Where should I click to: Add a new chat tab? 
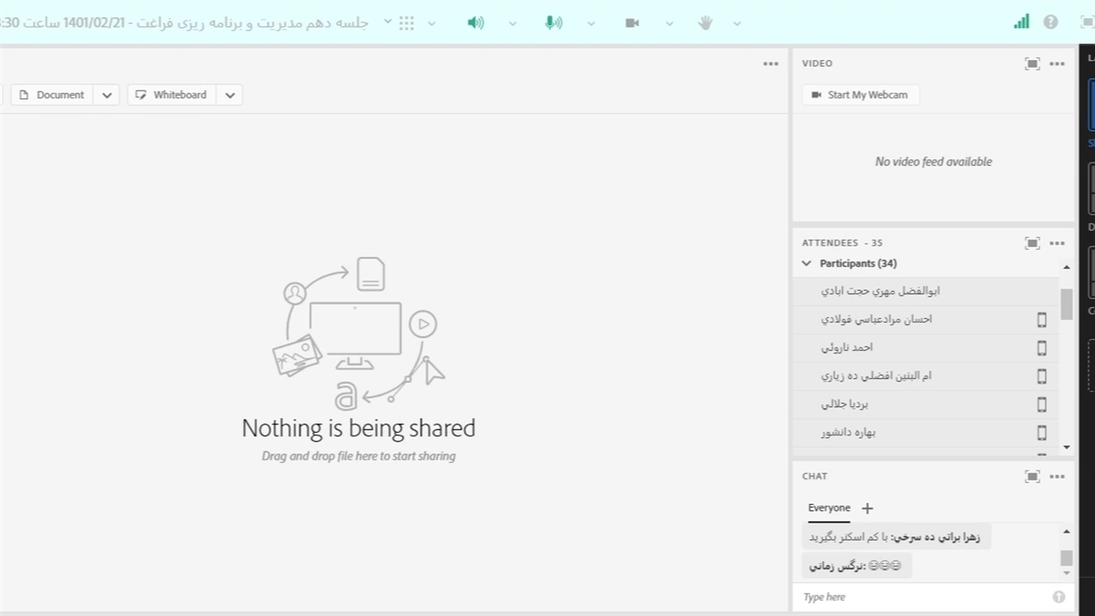(x=867, y=508)
